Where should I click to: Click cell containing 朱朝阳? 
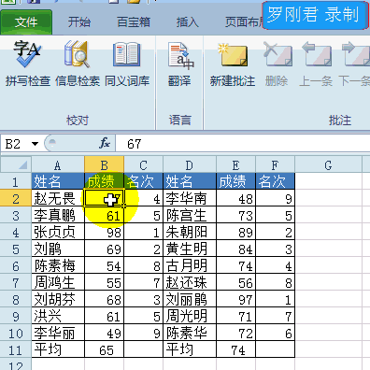point(190,232)
